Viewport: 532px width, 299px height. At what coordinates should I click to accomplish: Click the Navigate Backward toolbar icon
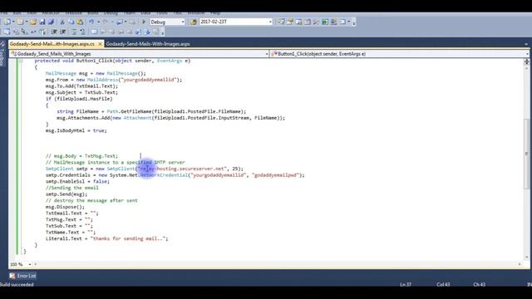(120, 22)
